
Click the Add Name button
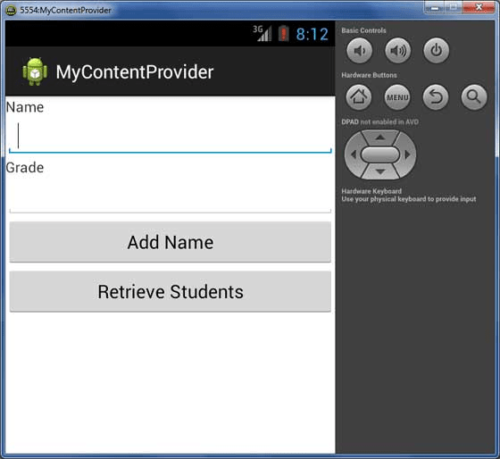[x=171, y=242]
